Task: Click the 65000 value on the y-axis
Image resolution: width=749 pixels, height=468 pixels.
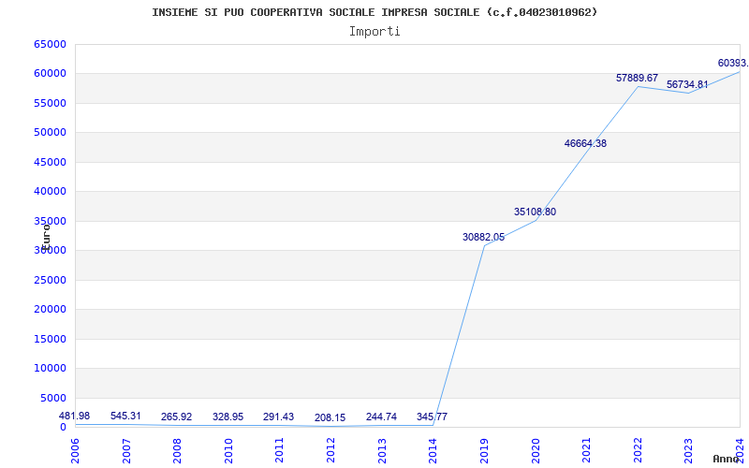Action: (x=50, y=44)
